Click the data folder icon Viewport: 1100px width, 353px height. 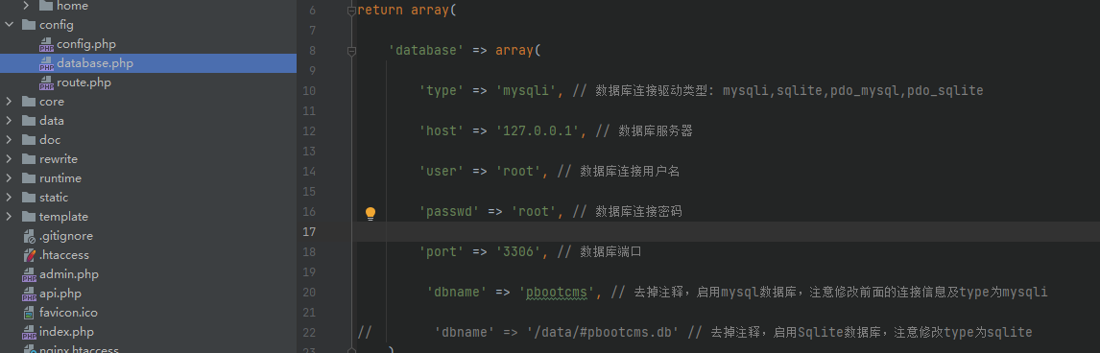29,121
